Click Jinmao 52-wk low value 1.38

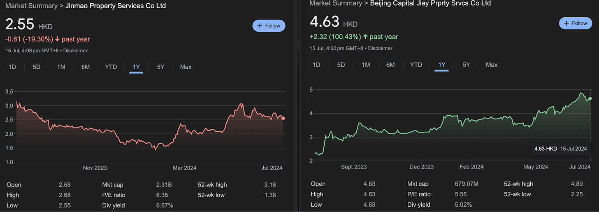[270, 195]
